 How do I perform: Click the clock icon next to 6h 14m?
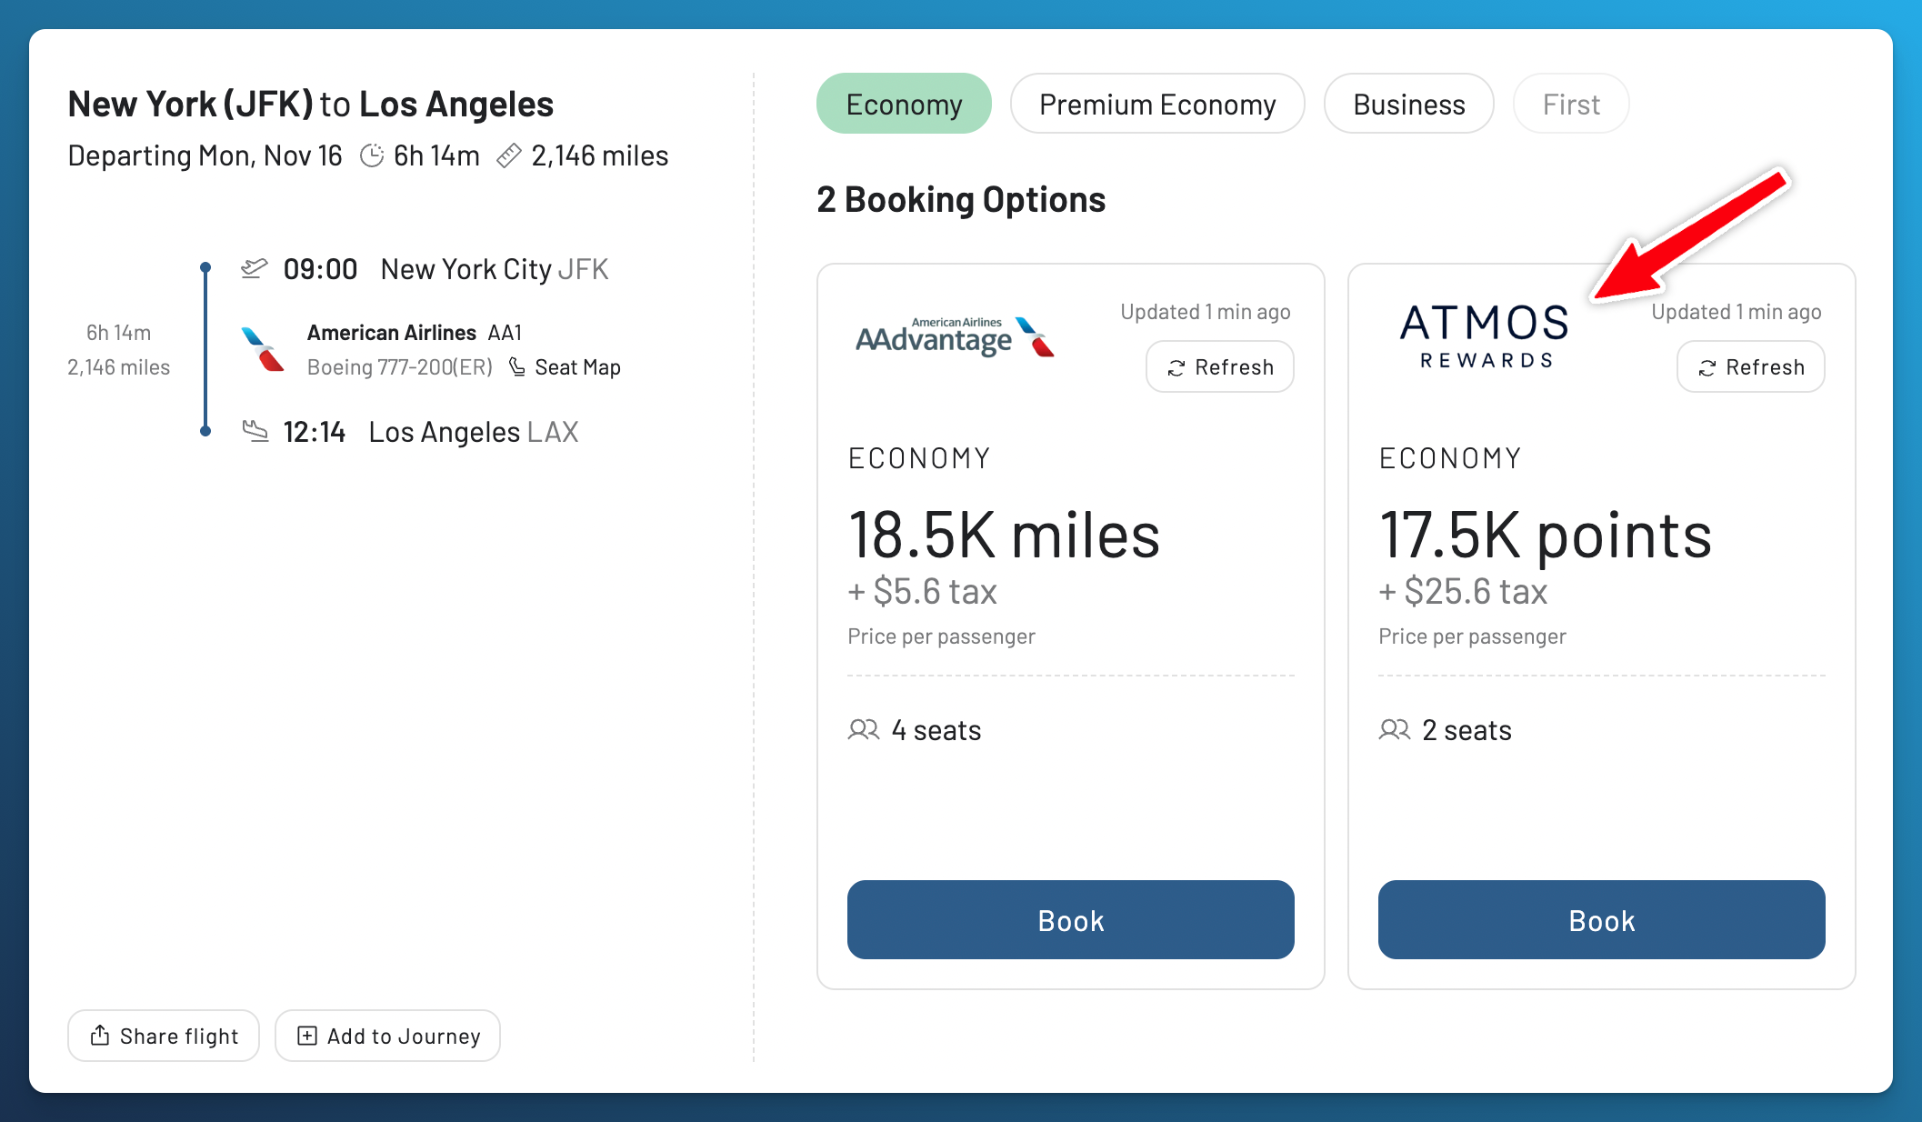(372, 155)
